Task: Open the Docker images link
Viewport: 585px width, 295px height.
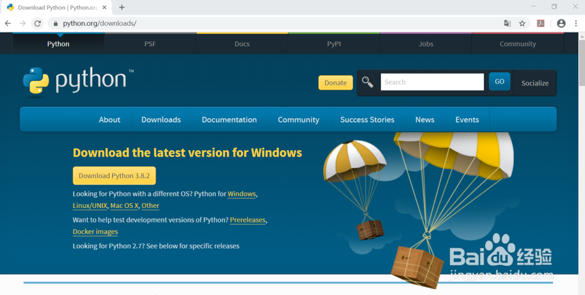Action: click(95, 232)
